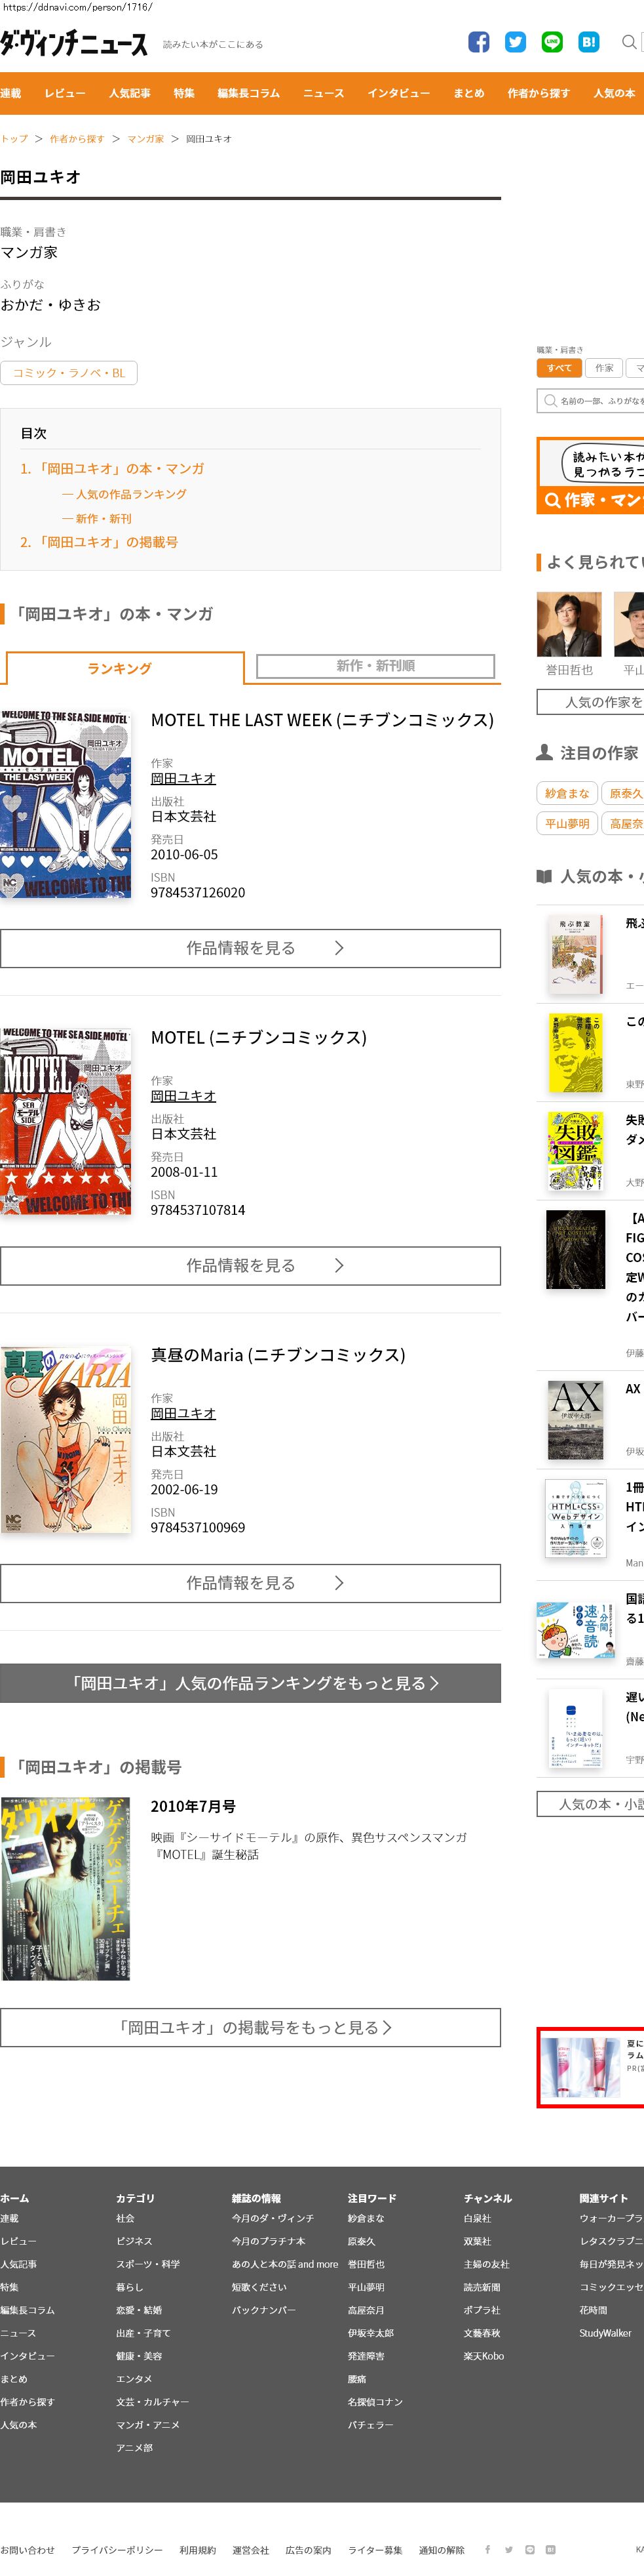Viewport: 644px width, 2576px height.
Task: Select the すべて filter in author search
Action: pyautogui.click(x=558, y=368)
